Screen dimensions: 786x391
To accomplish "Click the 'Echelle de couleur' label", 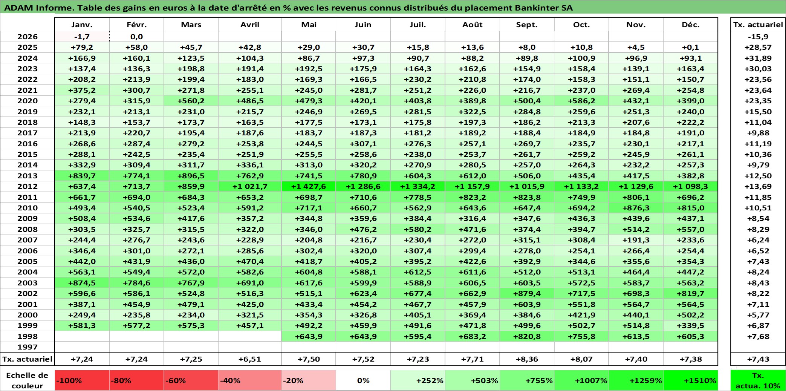I will tap(28, 380).
